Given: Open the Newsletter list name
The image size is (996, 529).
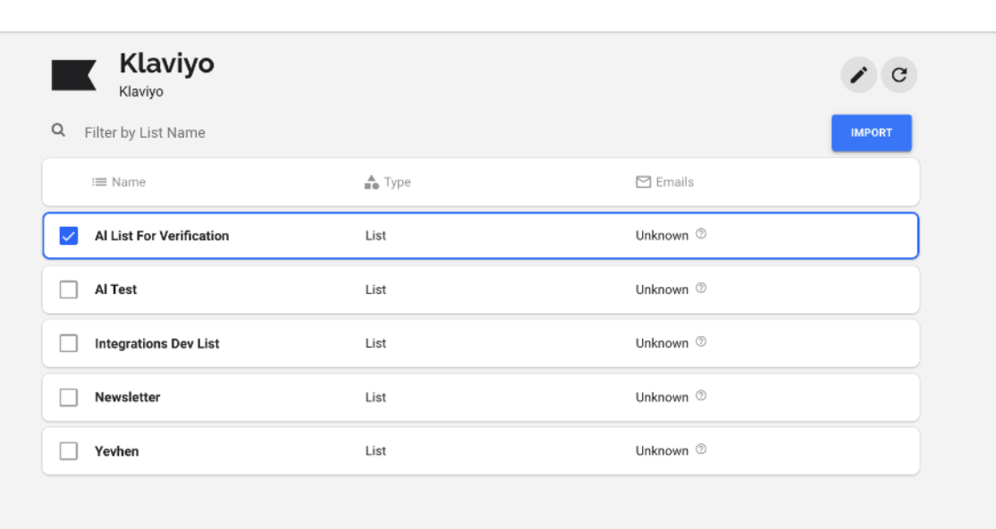Looking at the screenshot, I should (x=128, y=398).
